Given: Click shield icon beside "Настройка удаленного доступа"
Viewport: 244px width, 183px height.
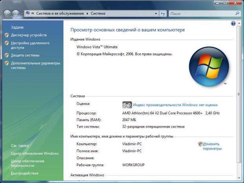Looking at the screenshot, I should pyautogui.click(x=7, y=43).
